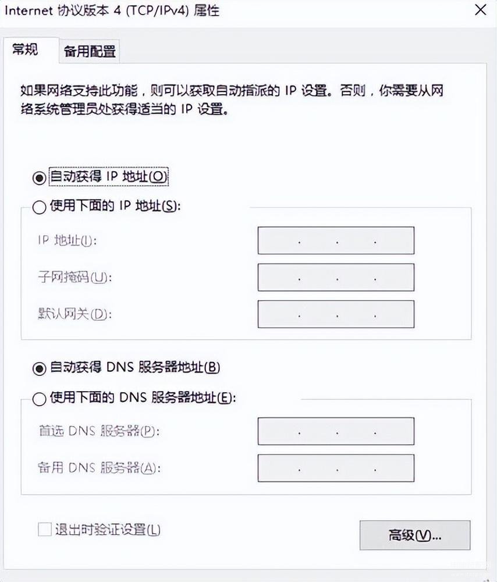Choose 使用下面的 IP 地址 option
The height and width of the screenshot is (582, 497).
click(x=39, y=207)
